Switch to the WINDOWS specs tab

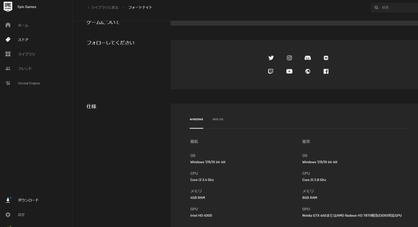point(196,119)
